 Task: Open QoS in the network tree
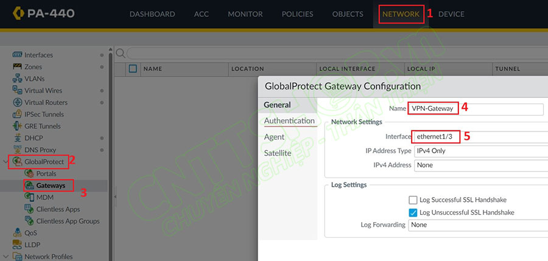pos(30,233)
